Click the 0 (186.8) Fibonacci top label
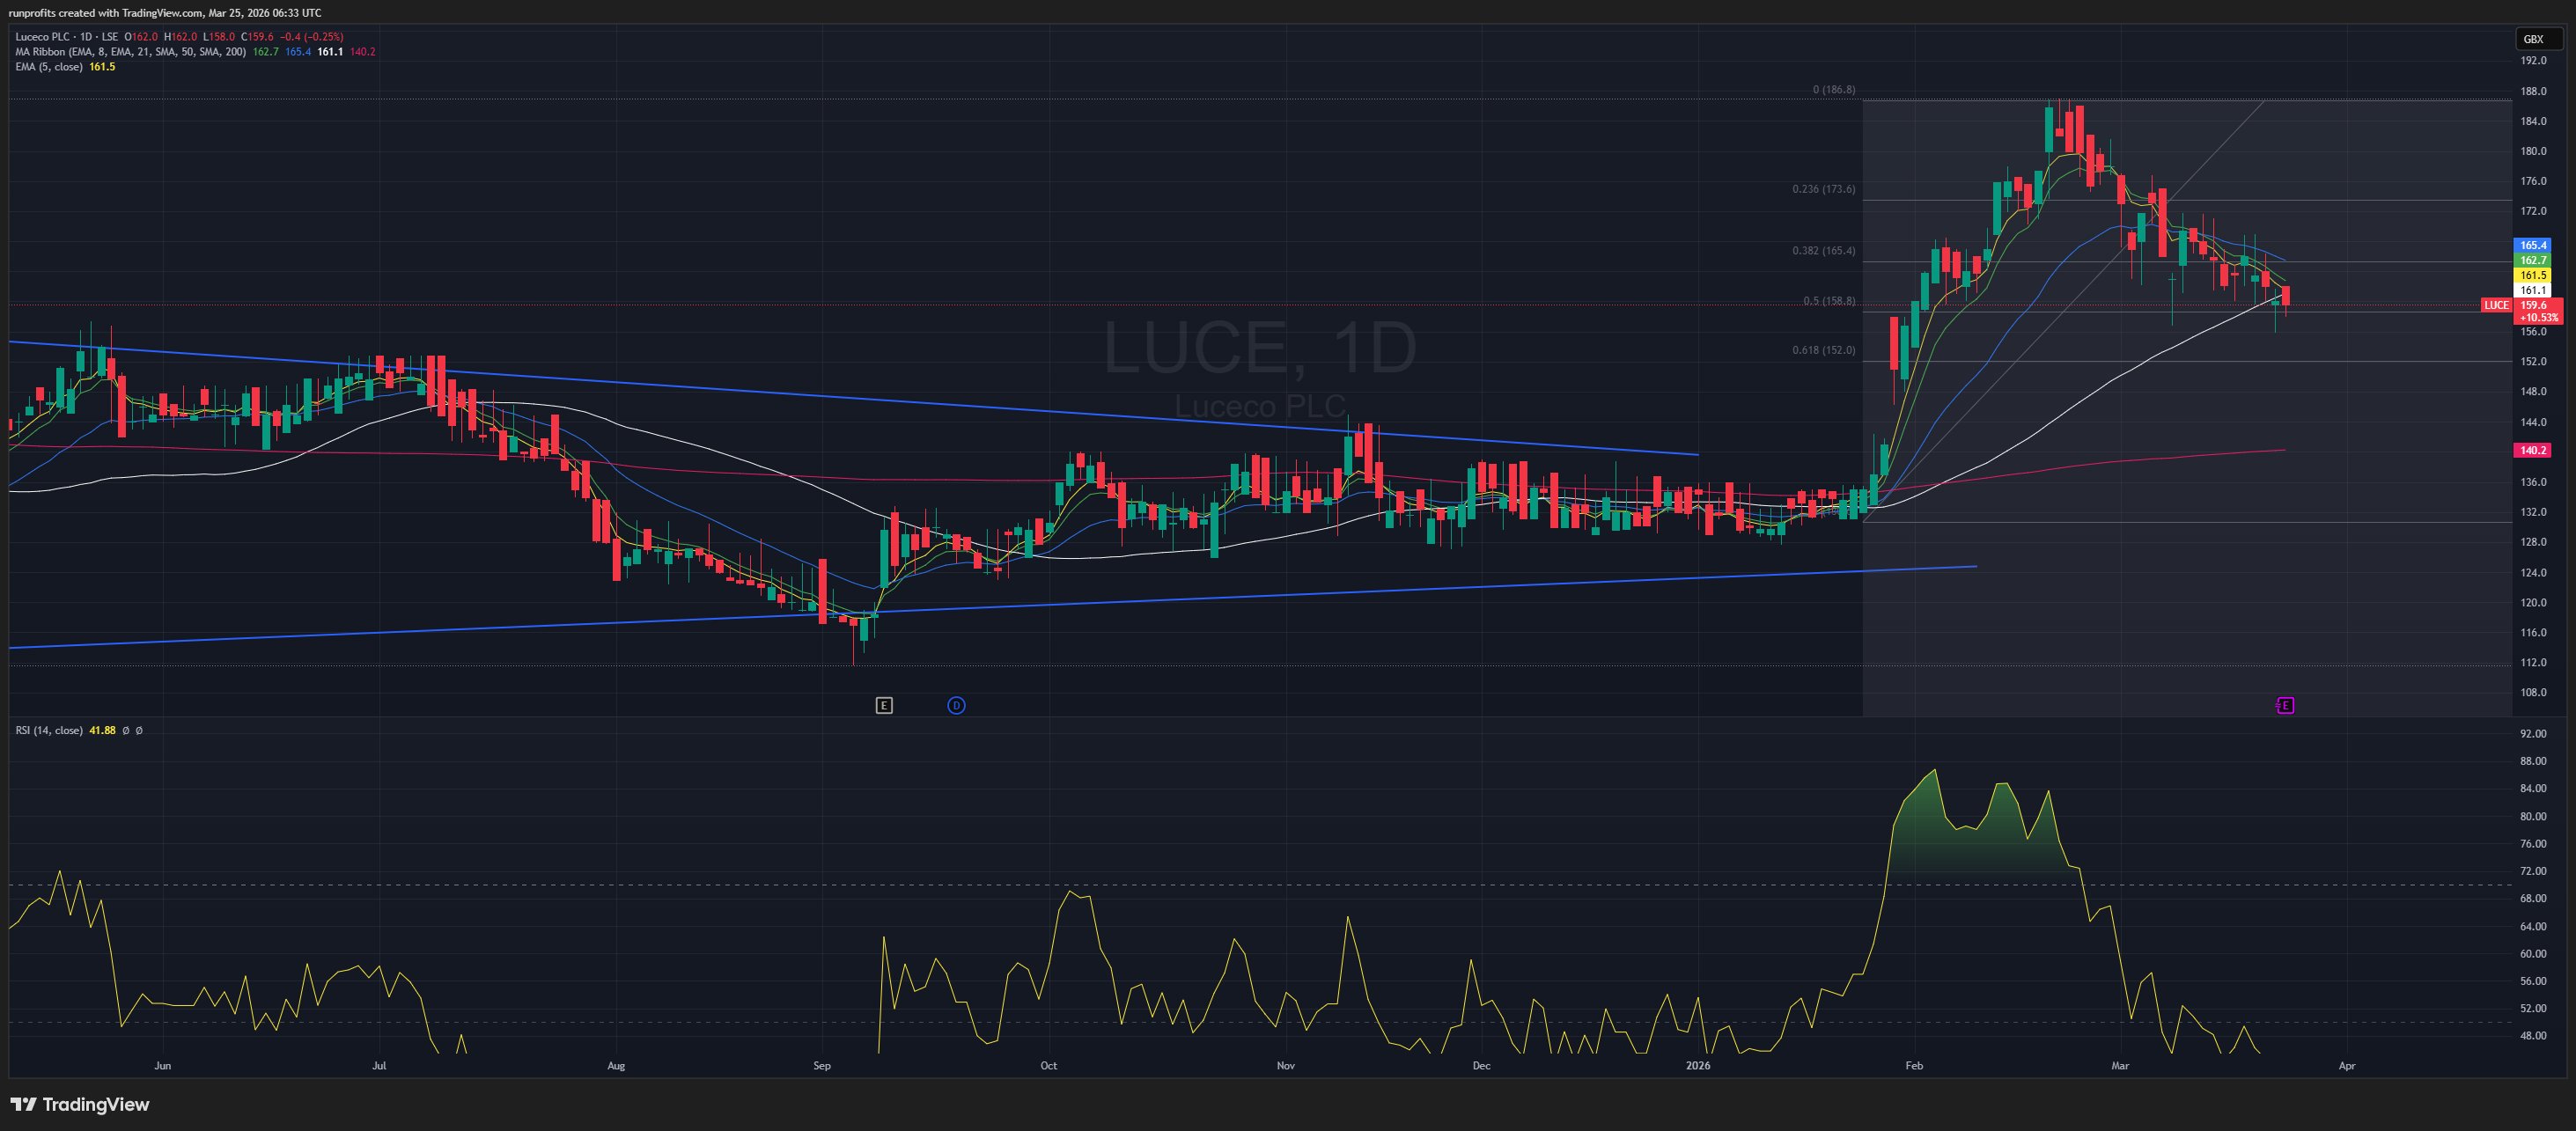Viewport: 2576px width, 1131px height. pos(1833,90)
